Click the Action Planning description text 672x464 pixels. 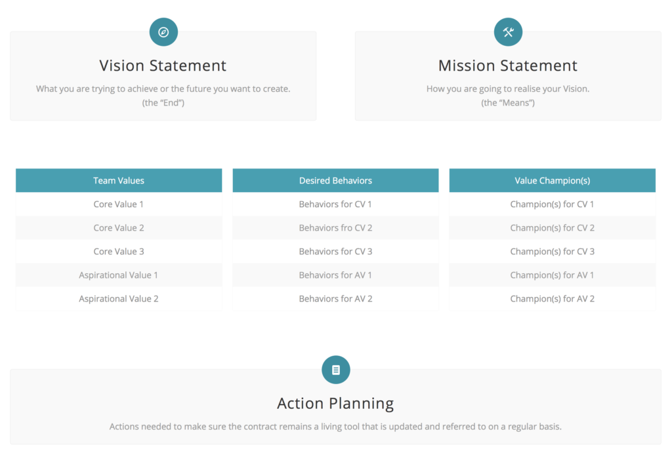[335, 427]
